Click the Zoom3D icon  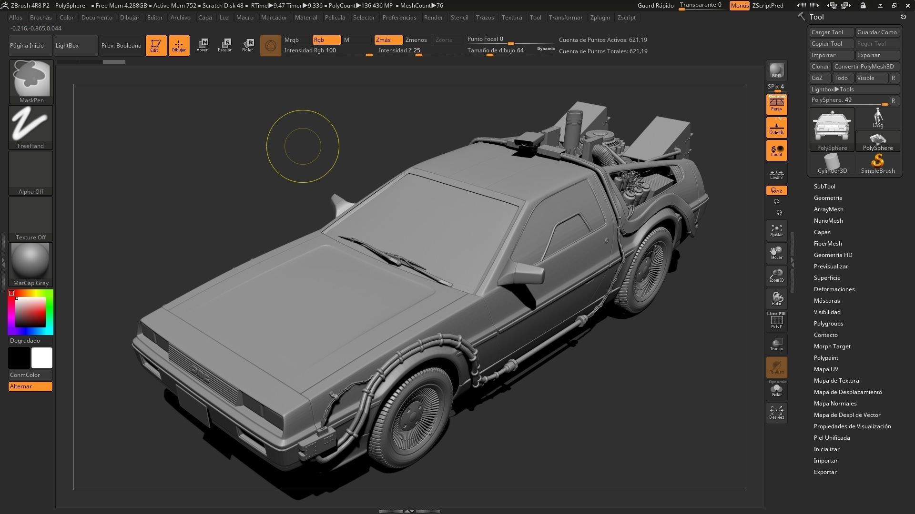(x=776, y=276)
